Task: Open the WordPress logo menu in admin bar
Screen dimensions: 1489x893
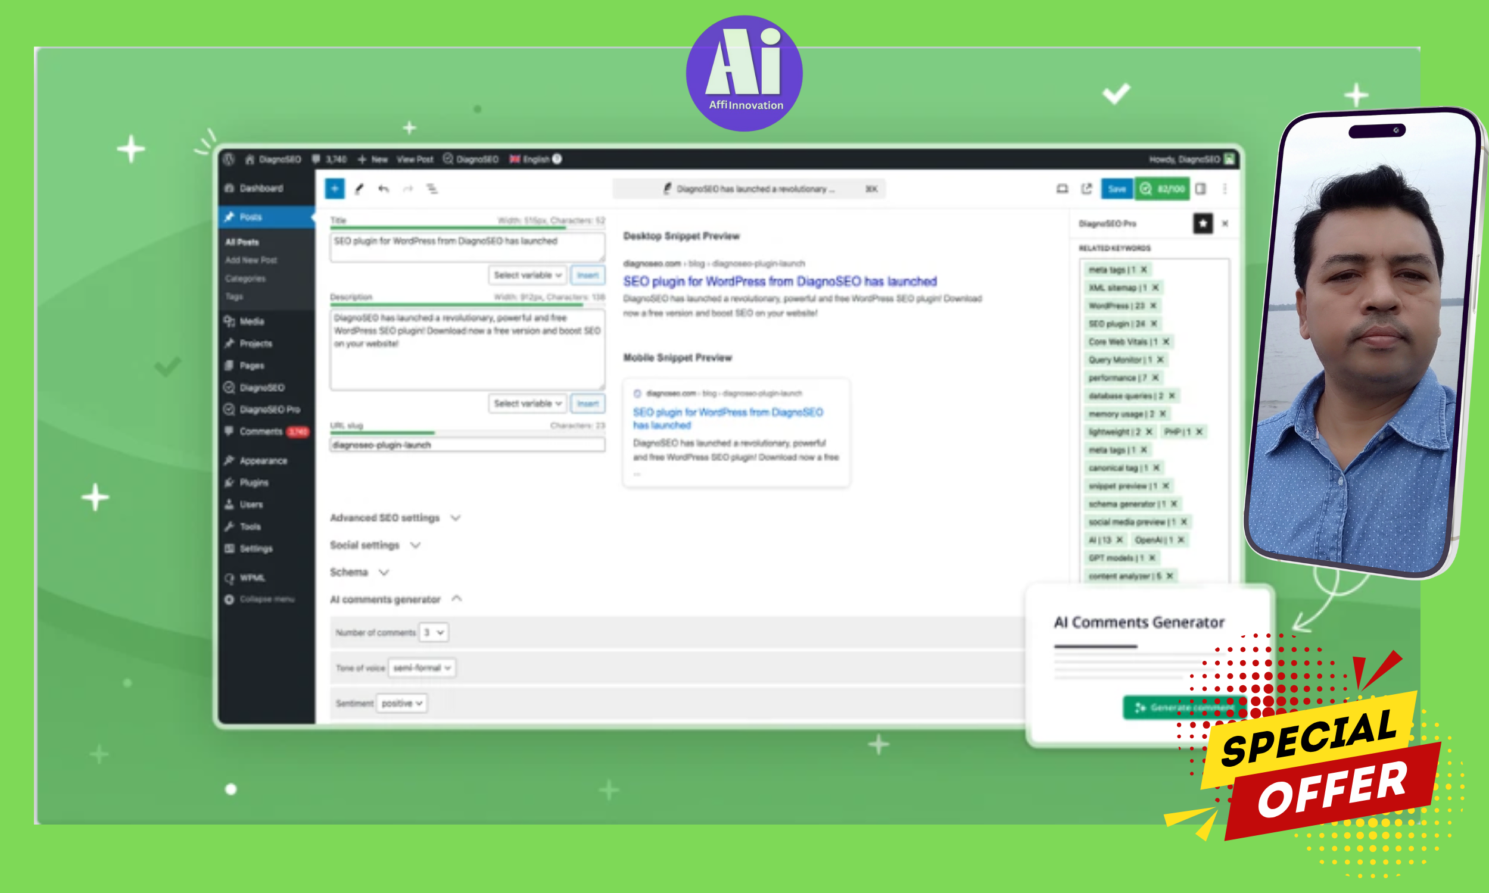Action: click(x=229, y=159)
